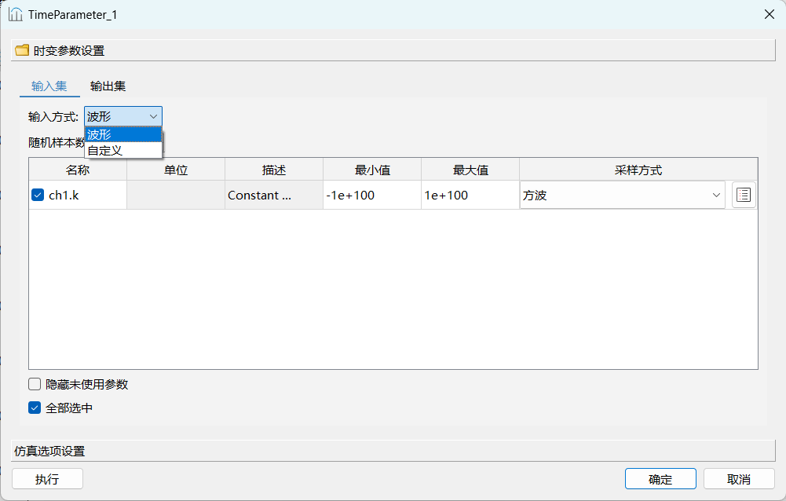Expand the 仿真选项设置 section
The height and width of the screenshot is (501, 786).
tap(393, 451)
